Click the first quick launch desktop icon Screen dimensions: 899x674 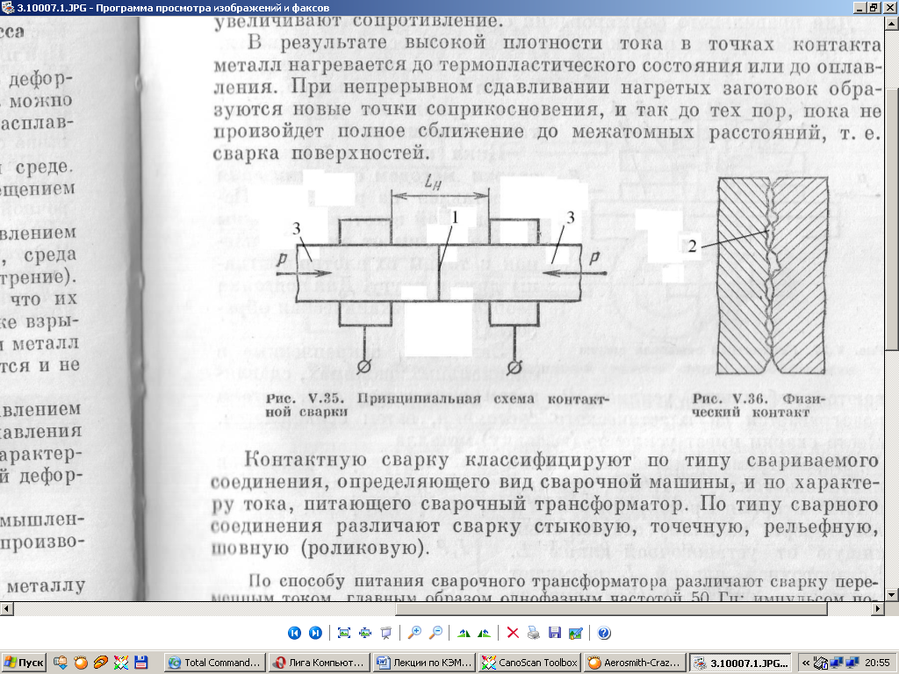tap(61, 663)
